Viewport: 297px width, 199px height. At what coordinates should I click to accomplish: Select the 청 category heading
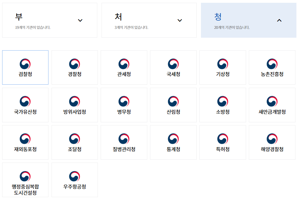[218, 17]
